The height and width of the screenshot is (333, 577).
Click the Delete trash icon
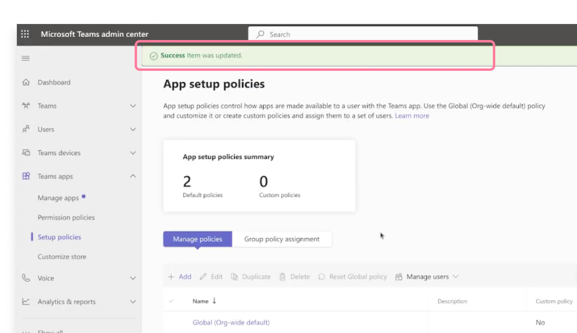(282, 277)
